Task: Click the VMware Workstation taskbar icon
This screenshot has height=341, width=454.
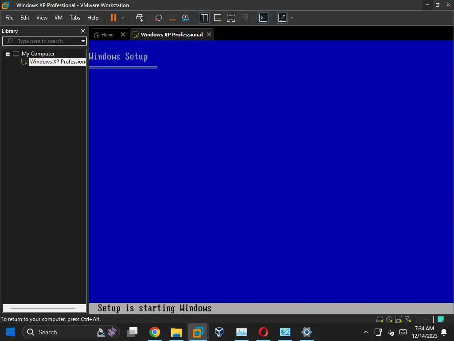Action: pyautogui.click(x=198, y=332)
